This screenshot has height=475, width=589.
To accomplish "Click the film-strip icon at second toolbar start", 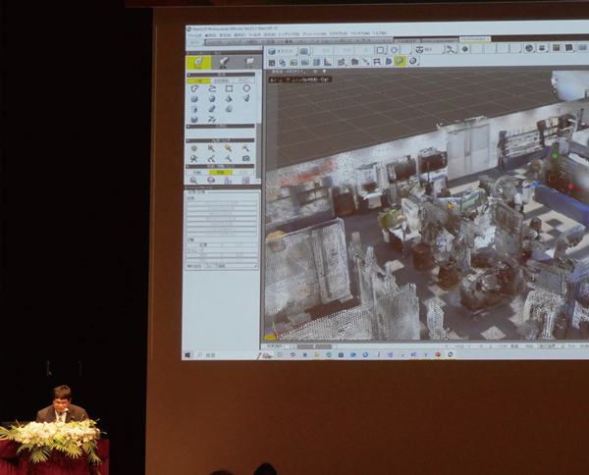I will [x=272, y=63].
